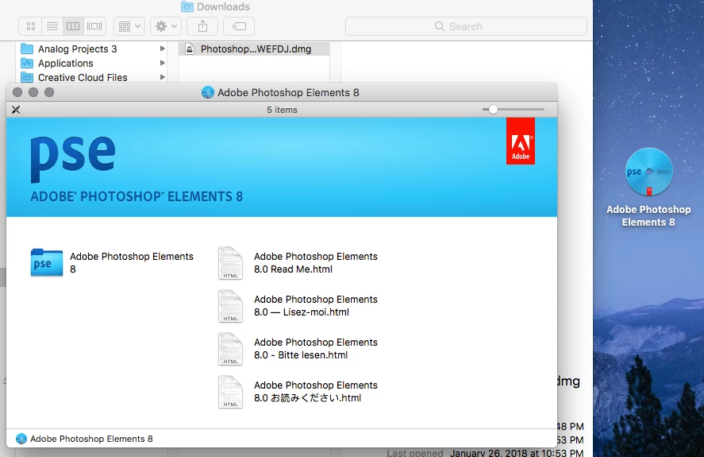Select the Read Me.html file icon

230,263
